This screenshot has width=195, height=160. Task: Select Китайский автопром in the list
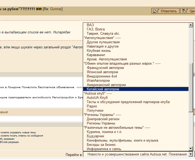tap(103, 89)
